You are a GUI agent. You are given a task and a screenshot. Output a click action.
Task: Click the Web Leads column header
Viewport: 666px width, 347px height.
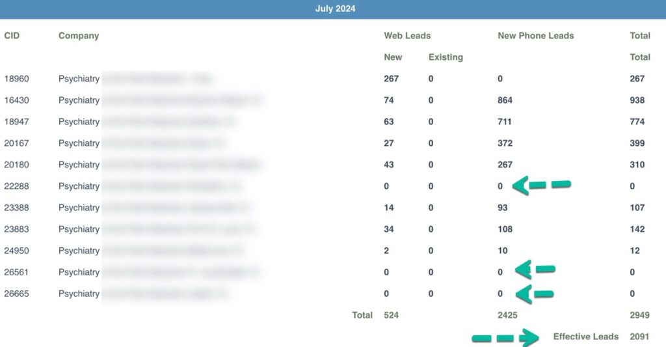coord(407,36)
